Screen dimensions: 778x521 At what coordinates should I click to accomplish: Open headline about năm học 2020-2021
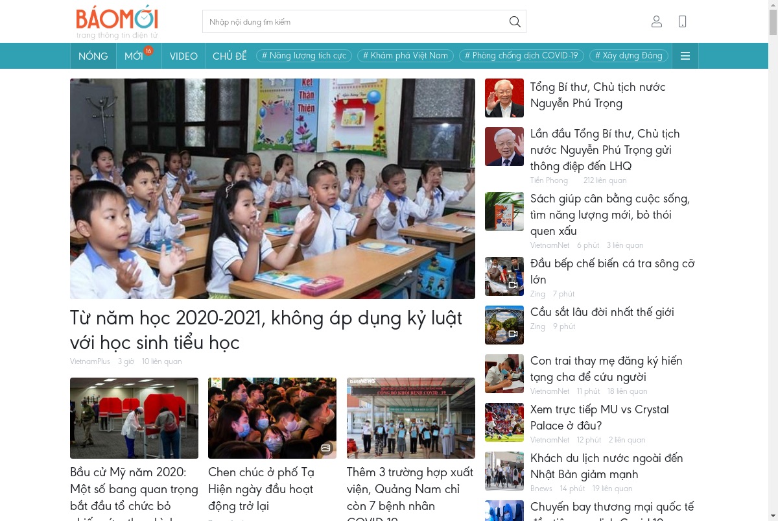tap(266, 330)
